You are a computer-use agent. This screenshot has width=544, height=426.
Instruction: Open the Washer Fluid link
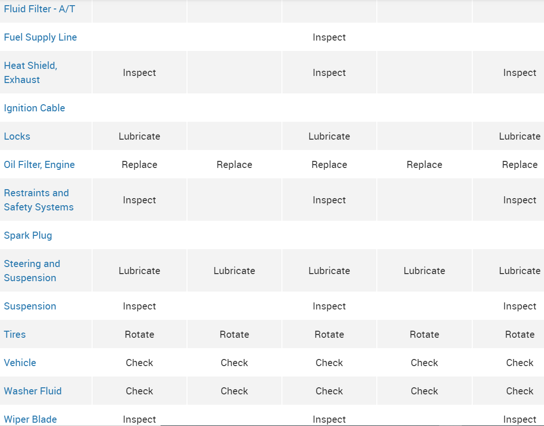[x=33, y=391]
